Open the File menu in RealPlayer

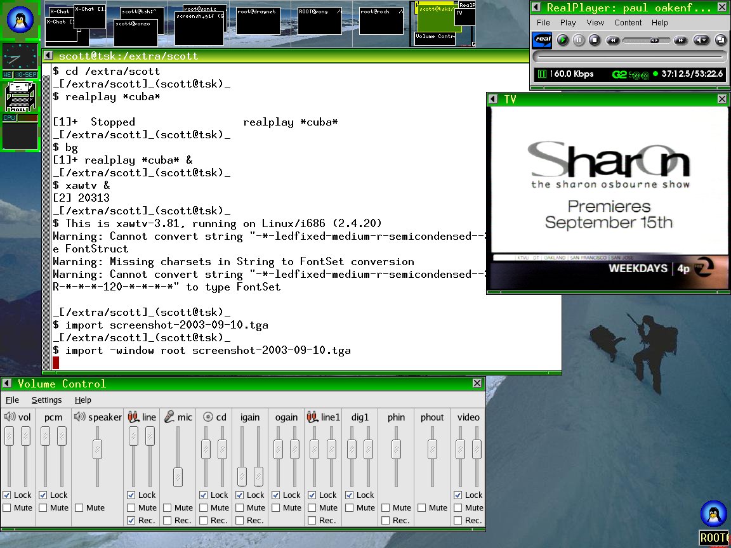click(x=543, y=22)
